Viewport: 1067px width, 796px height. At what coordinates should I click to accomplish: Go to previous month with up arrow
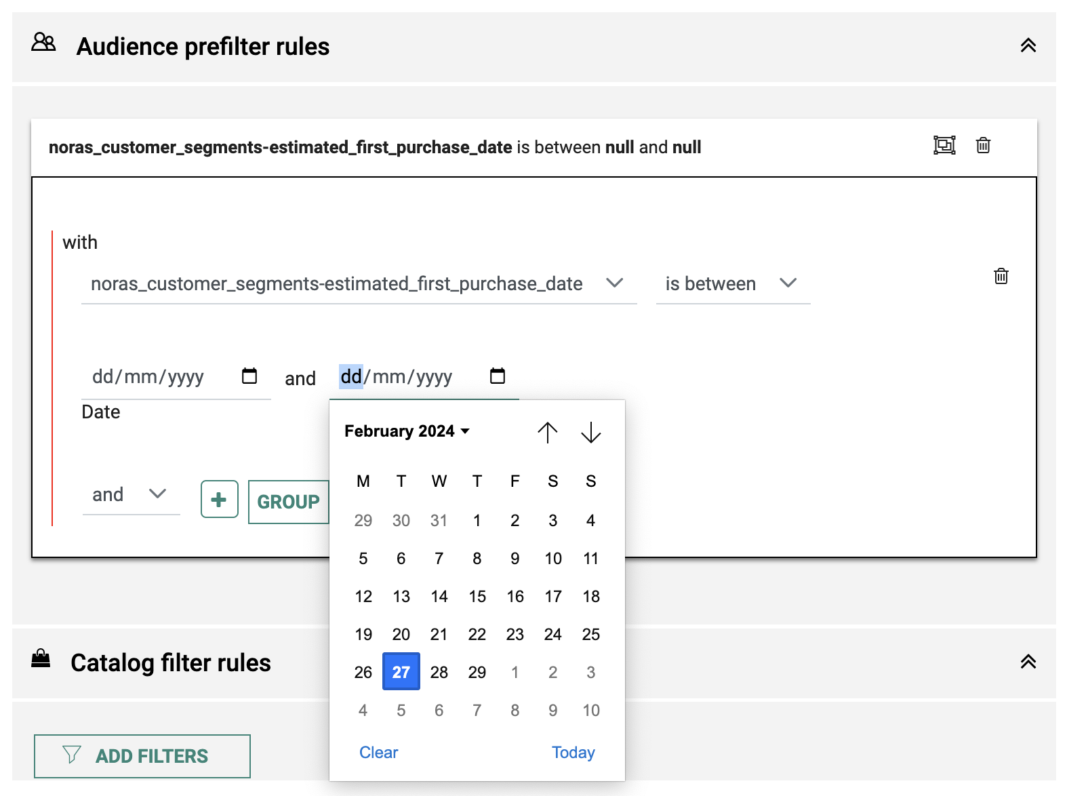click(547, 432)
